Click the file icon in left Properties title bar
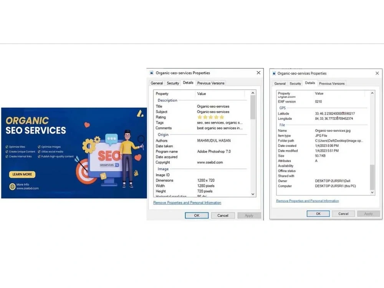 pos(152,73)
